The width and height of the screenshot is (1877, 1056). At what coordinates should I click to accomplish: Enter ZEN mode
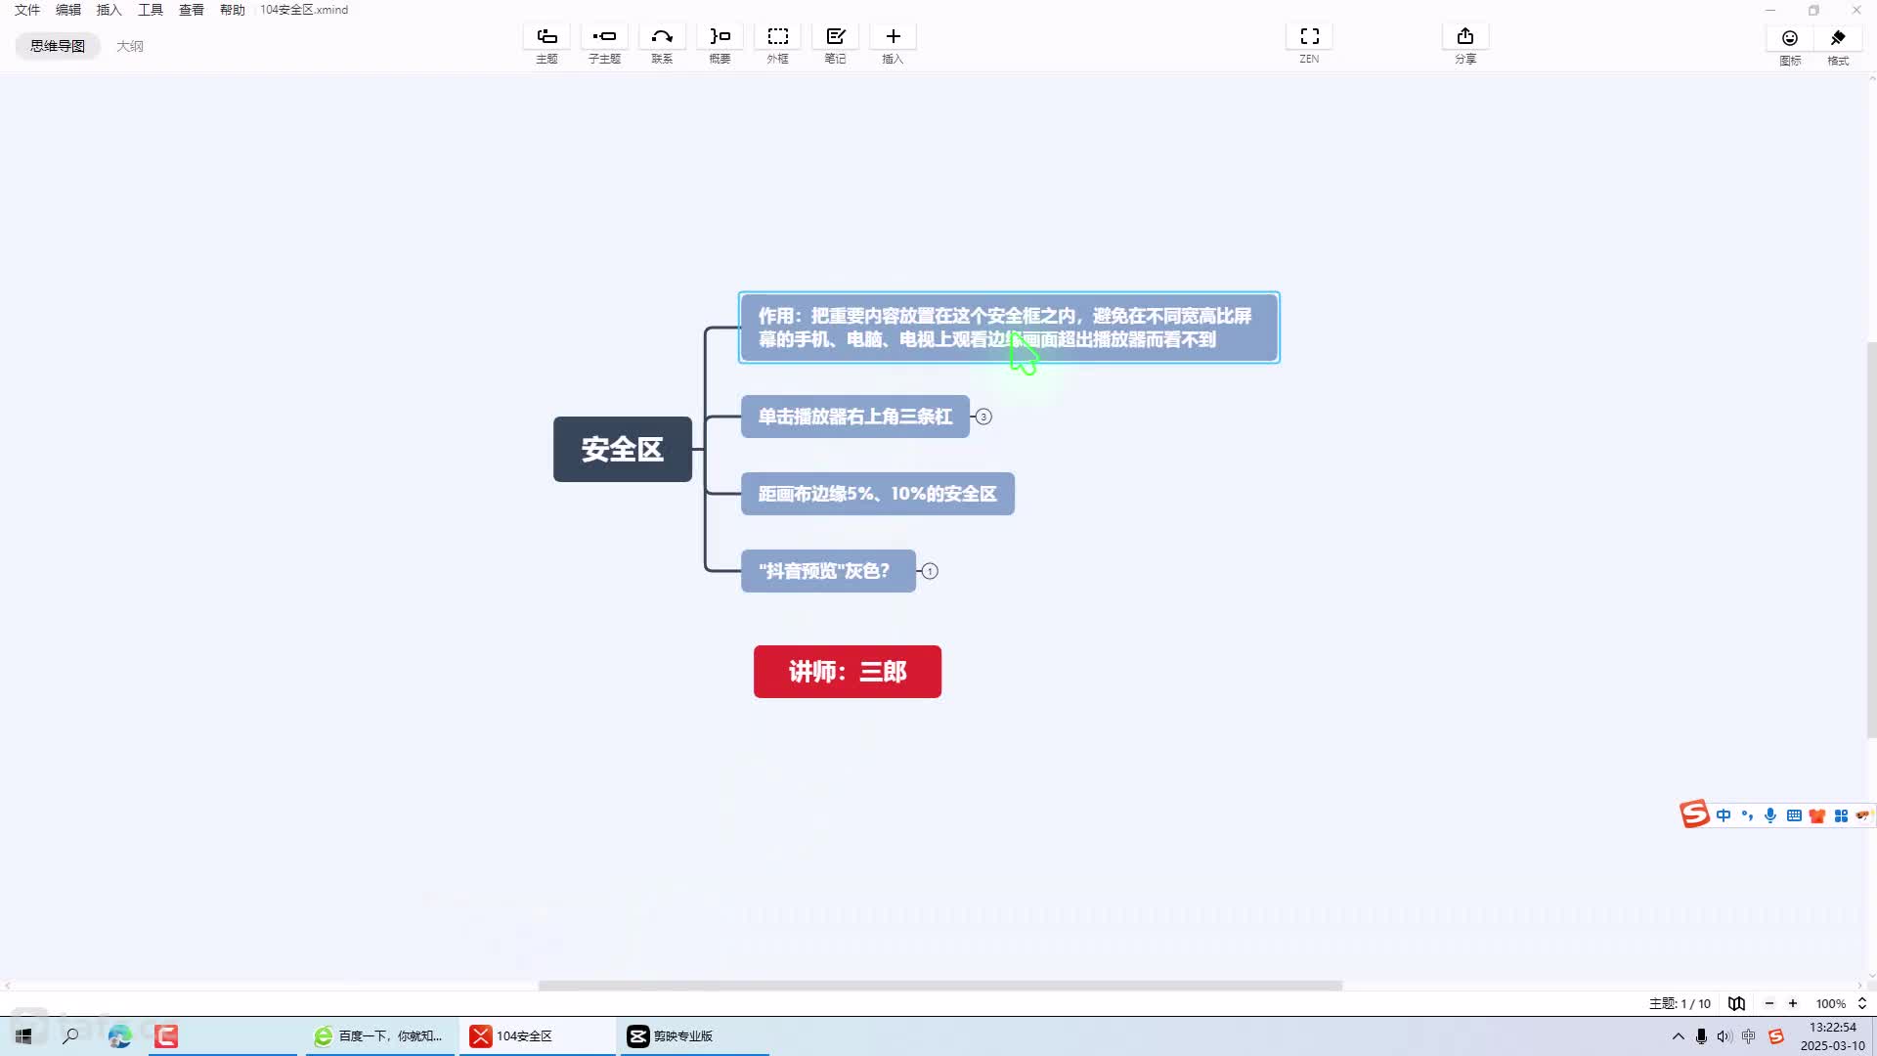(x=1309, y=37)
